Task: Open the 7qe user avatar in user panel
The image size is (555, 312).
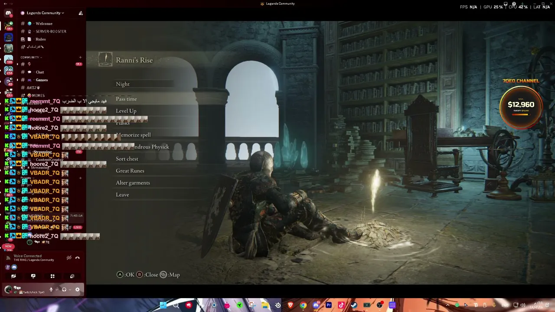Action: click(x=8, y=289)
